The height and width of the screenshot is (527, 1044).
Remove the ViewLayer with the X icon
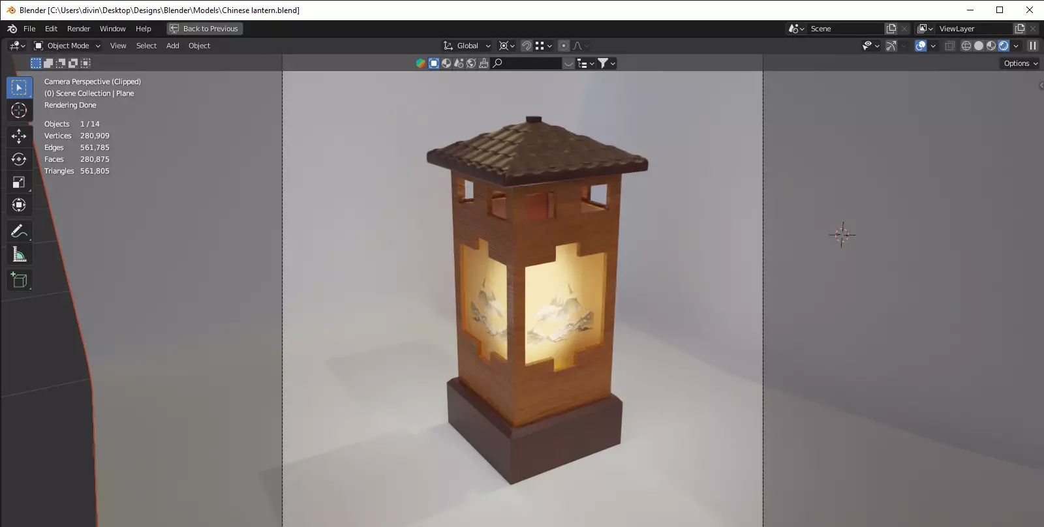[x=1033, y=29]
